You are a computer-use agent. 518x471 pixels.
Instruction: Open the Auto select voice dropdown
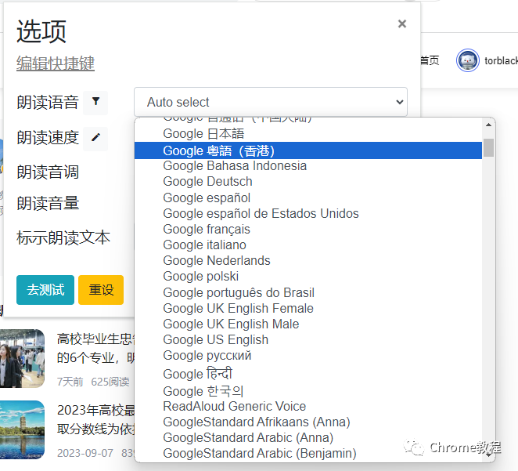click(x=271, y=102)
